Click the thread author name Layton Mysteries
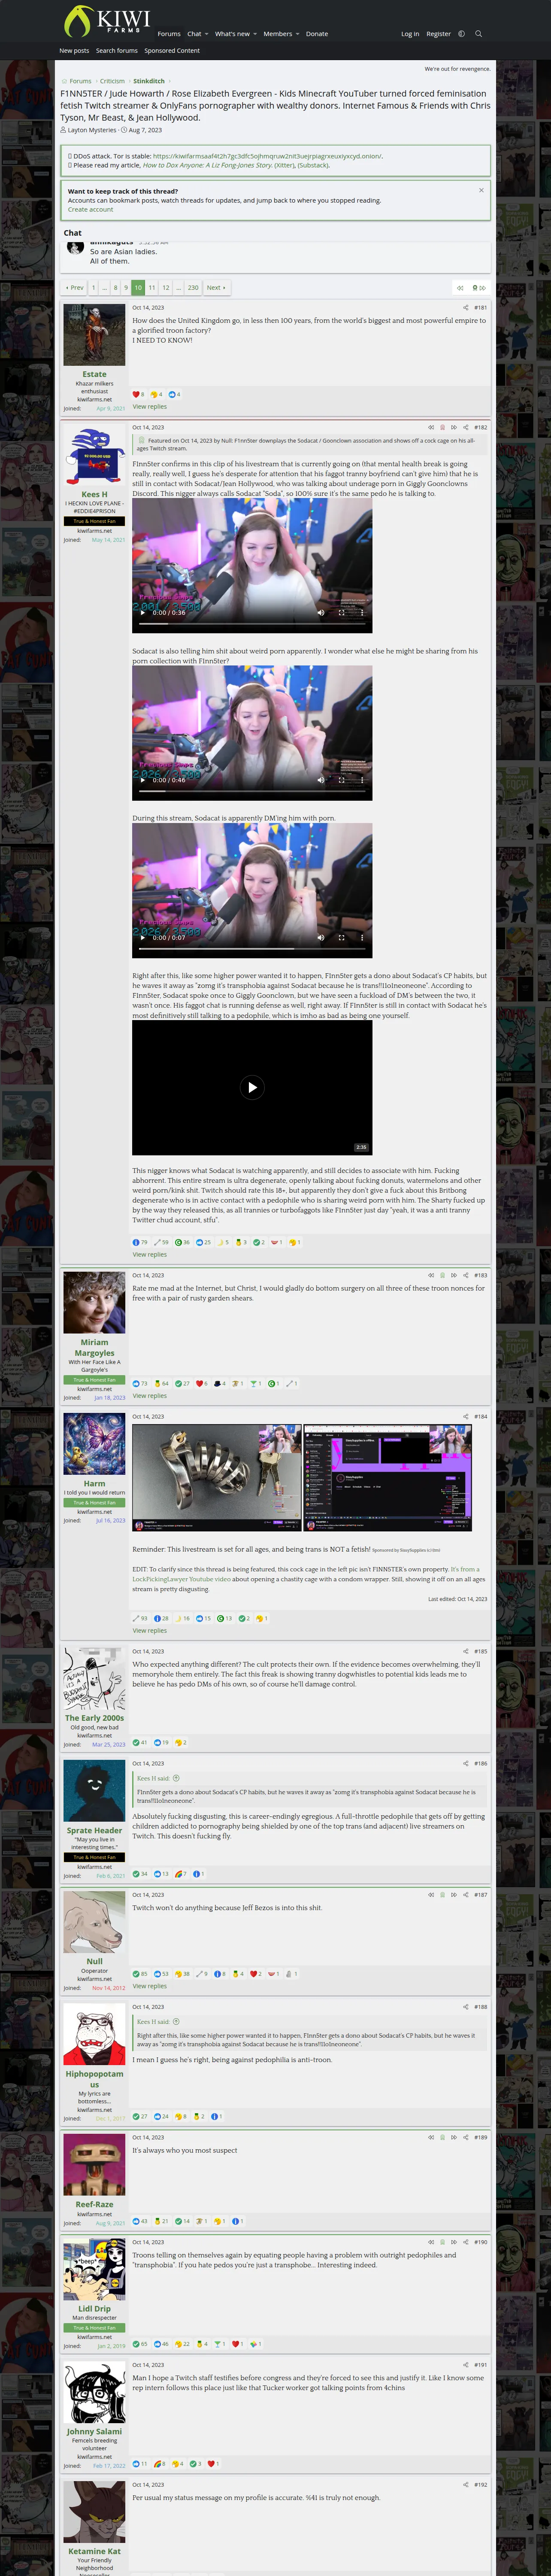The width and height of the screenshot is (551, 2576). 92,130
